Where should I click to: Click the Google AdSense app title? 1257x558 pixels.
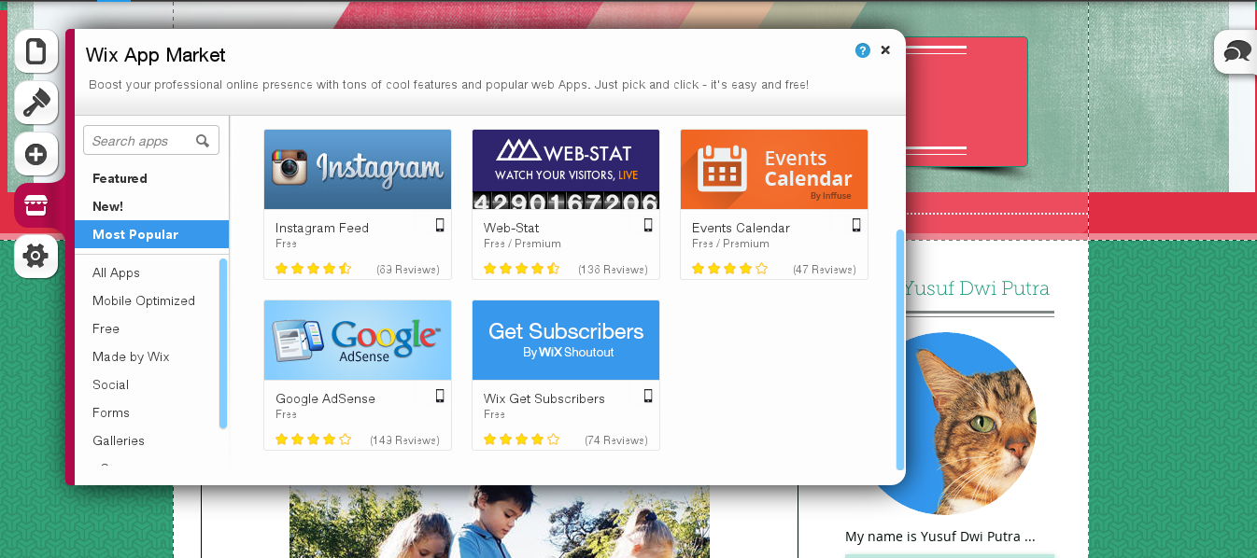click(325, 398)
